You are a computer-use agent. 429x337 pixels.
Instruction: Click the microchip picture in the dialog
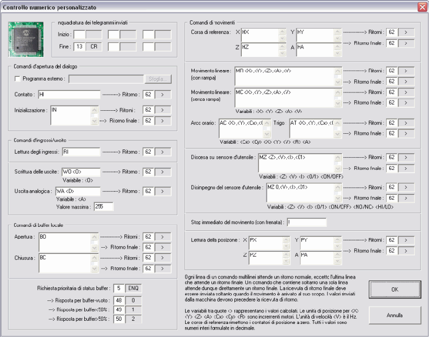[x=26, y=39]
